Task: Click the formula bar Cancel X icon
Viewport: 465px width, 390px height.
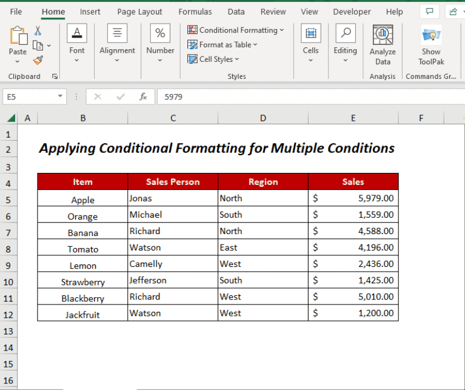Action: point(98,96)
